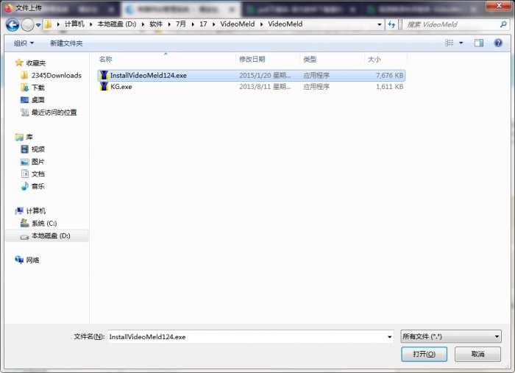The width and height of the screenshot is (515, 373).
Task: Click the 图片 library icon
Action: click(24, 162)
